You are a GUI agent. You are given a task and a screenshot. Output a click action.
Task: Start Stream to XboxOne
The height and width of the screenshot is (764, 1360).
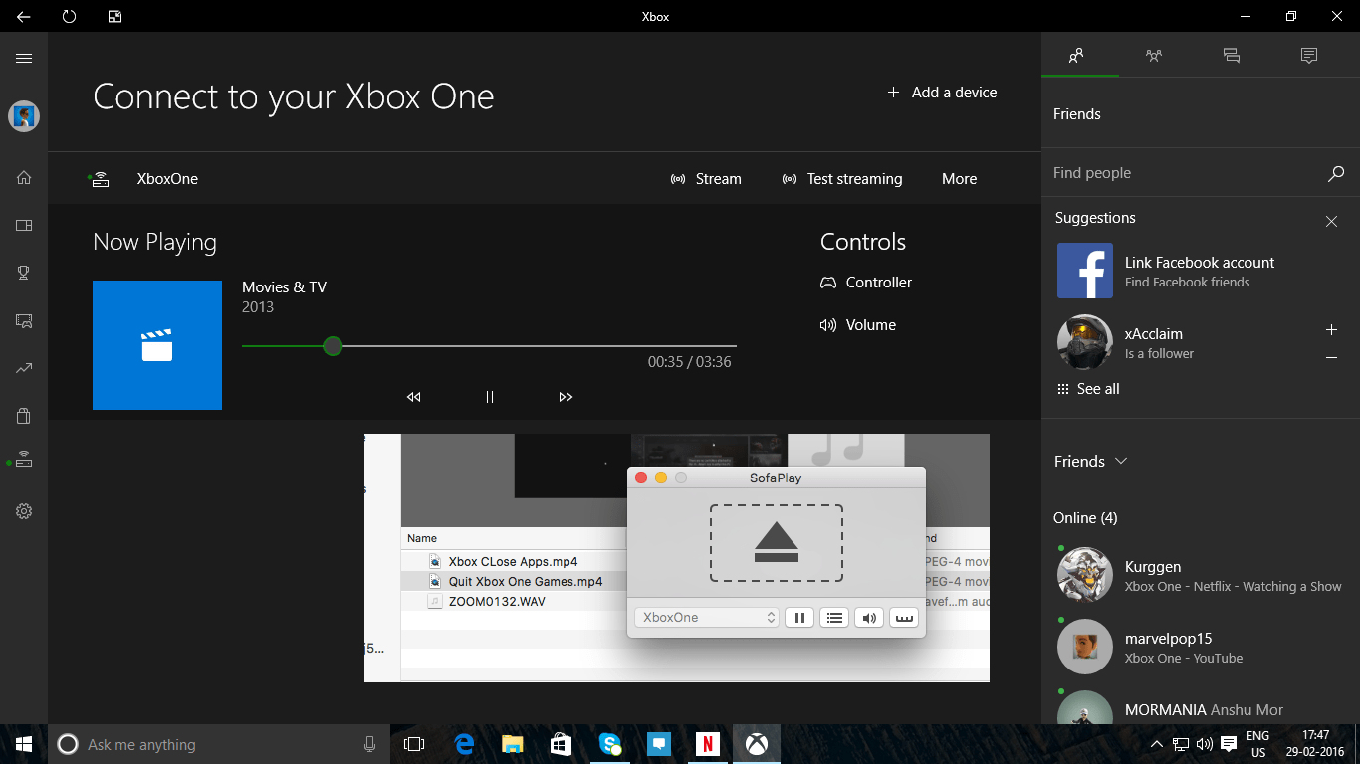coord(706,179)
